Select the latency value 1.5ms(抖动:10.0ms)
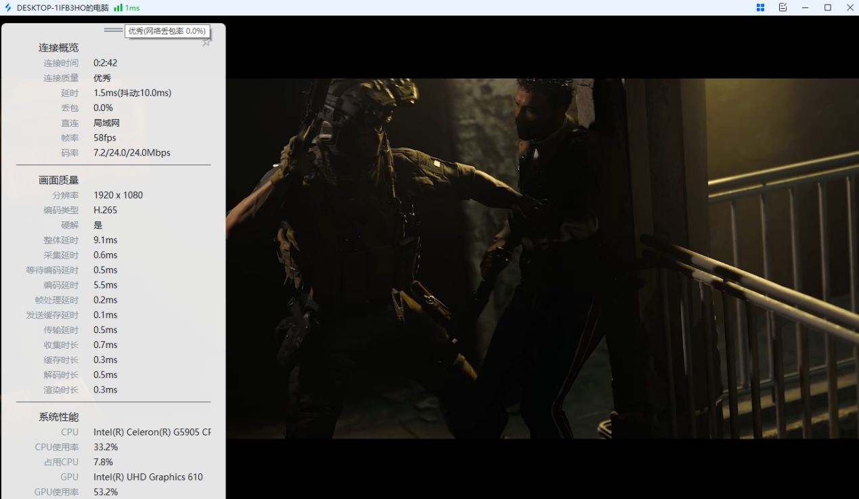This screenshot has height=499, width=859. coord(133,93)
